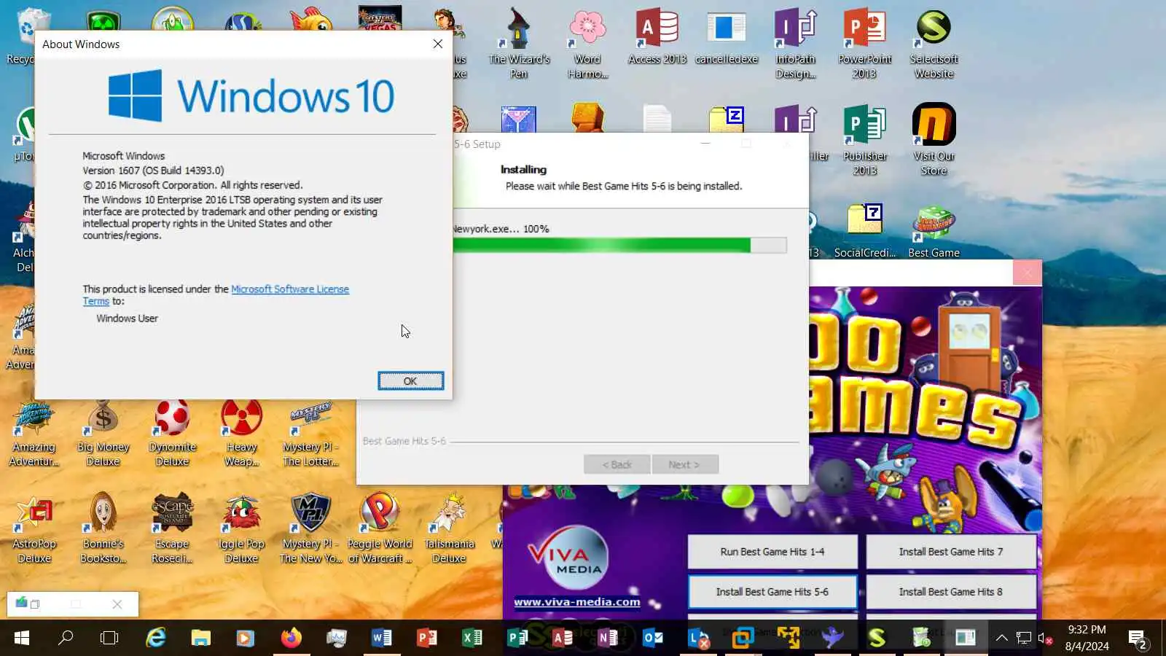
Task: Click Install Best Game Hits 5-6
Action: pyautogui.click(x=772, y=592)
